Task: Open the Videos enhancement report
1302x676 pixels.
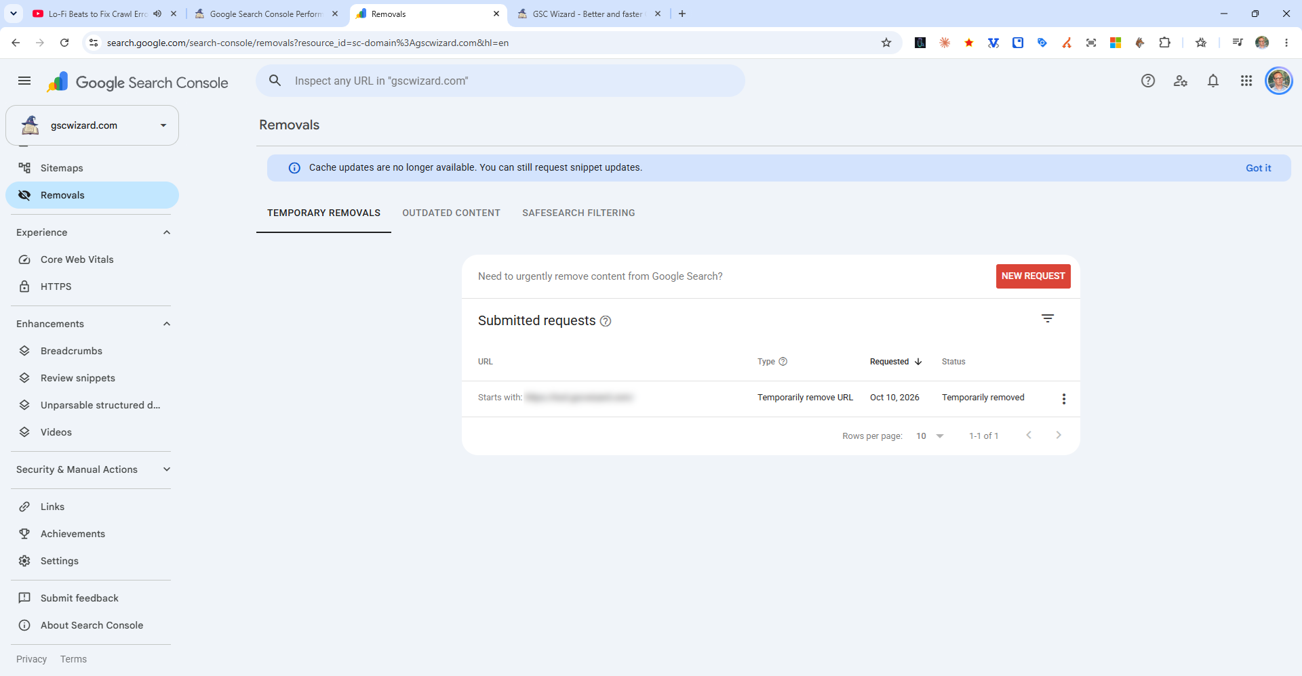Action: (92, 432)
